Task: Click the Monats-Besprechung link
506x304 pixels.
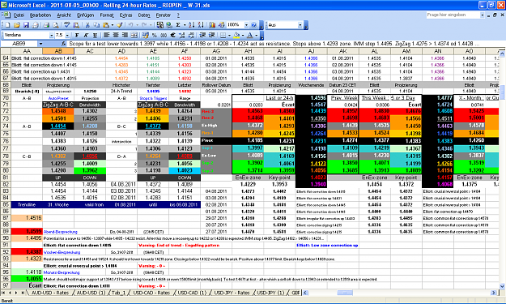Action: [x=62, y=272]
